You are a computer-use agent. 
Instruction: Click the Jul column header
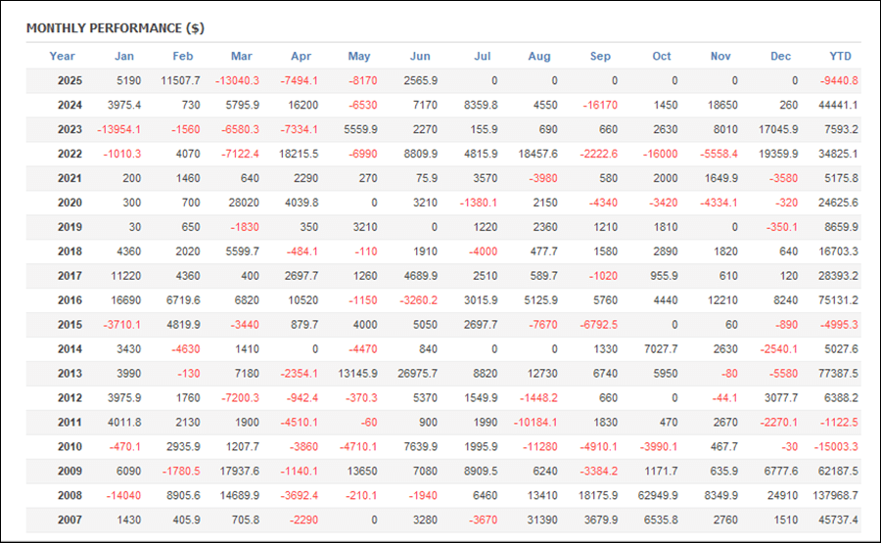click(x=482, y=56)
